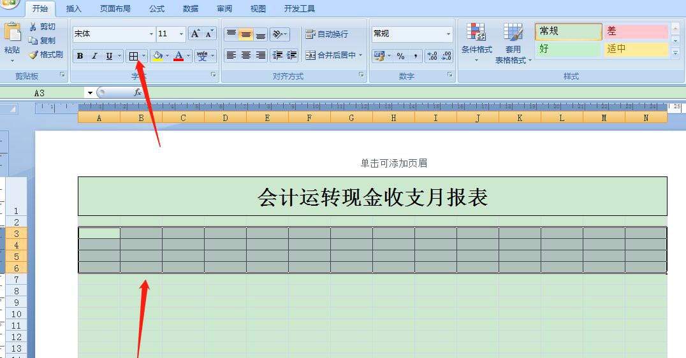Open the Data (数据) tab
The height and width of the screenshot is (358, 686).
[191, 8]
